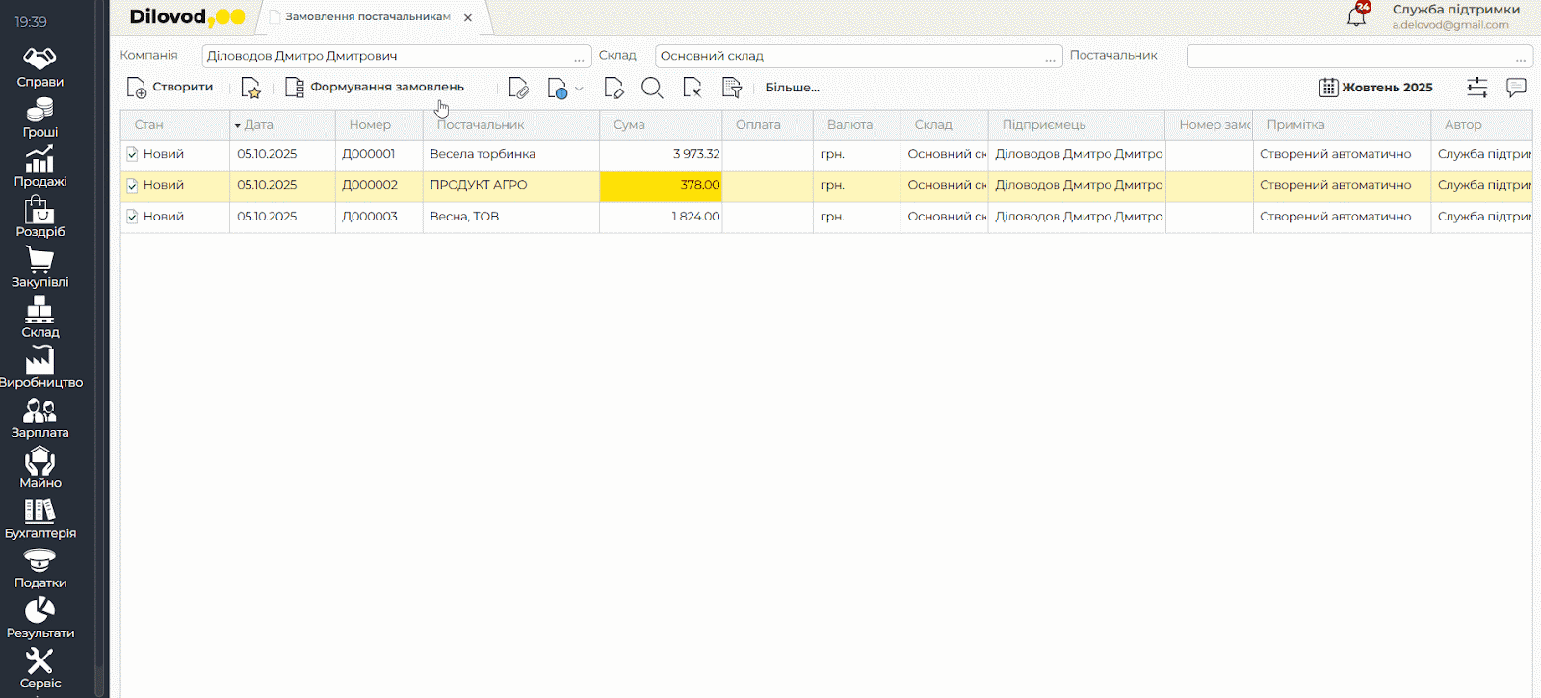The height and width of the screenshot is (698, 1541).
Task: Open the Більше... menu
Action: coord(792,88)
